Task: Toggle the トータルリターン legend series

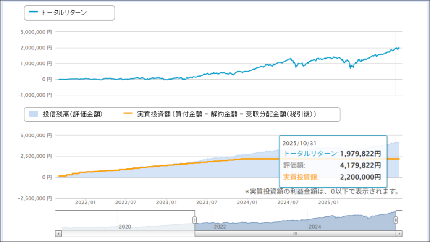Action: click(63, 13)
